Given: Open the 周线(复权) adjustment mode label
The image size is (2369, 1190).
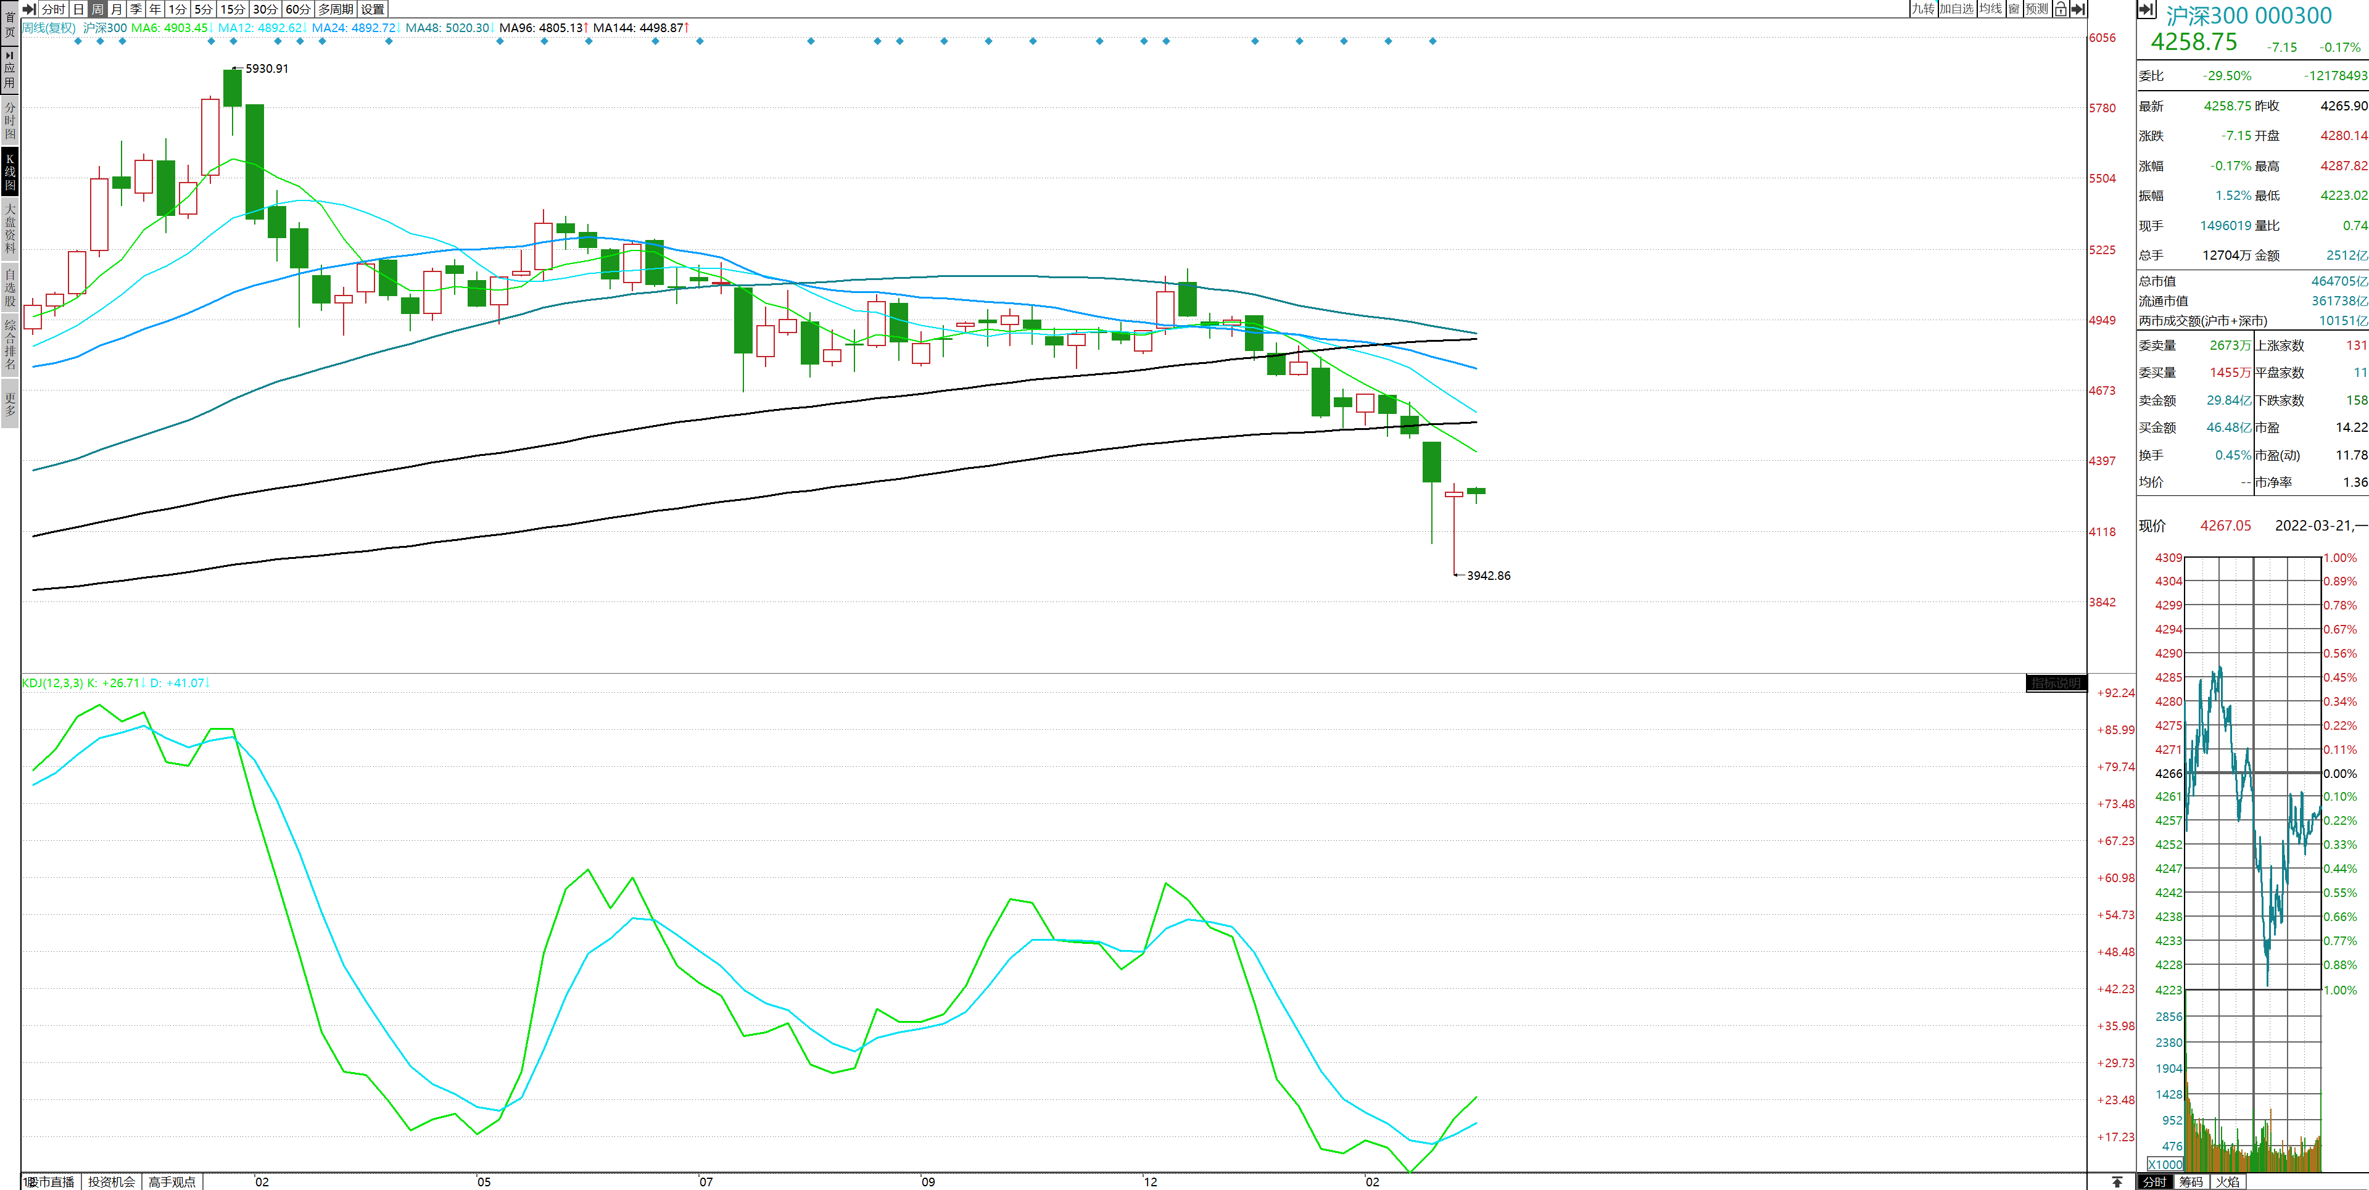Looking at the screenshot, I should [x=49, y=28].
